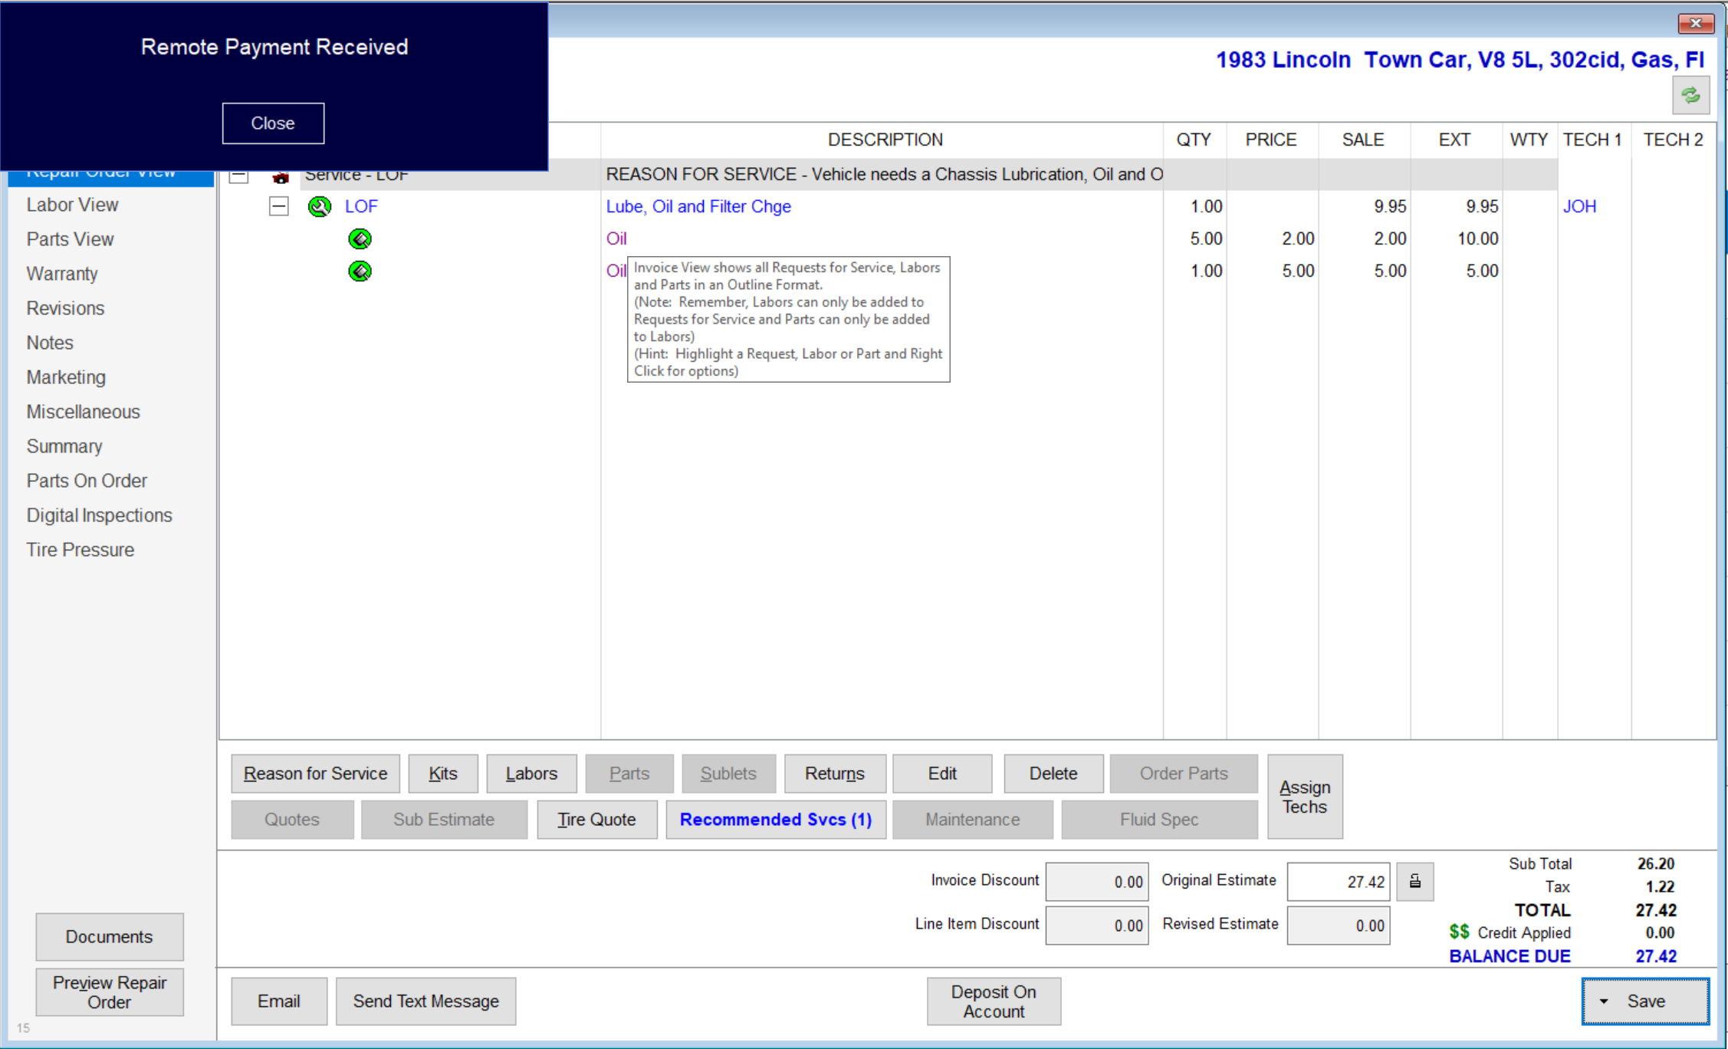
Task: Click the Assign Techs button
Action: [x=1304, y=797]
